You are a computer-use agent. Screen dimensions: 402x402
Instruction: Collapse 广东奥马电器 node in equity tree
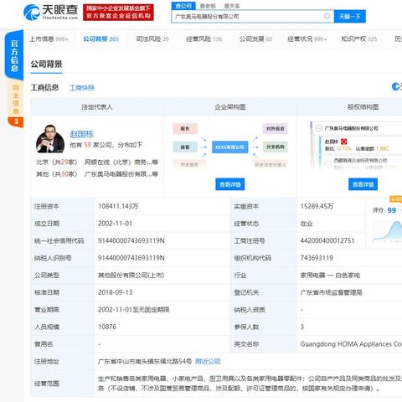(x=319, y=128)
